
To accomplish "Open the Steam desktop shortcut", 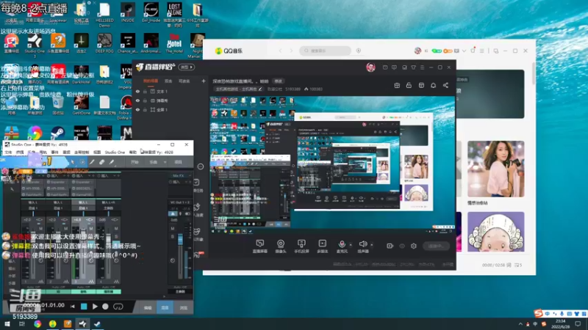I will pos(58,133).
